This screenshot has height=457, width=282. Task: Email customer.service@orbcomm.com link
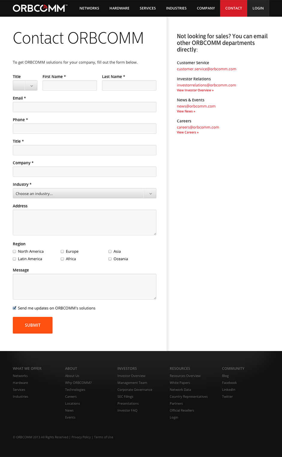206,69
